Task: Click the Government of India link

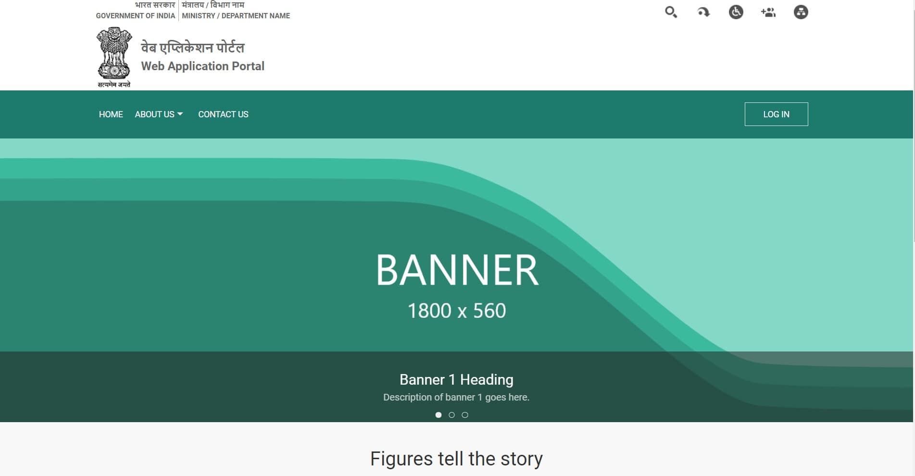Action: 135,16
